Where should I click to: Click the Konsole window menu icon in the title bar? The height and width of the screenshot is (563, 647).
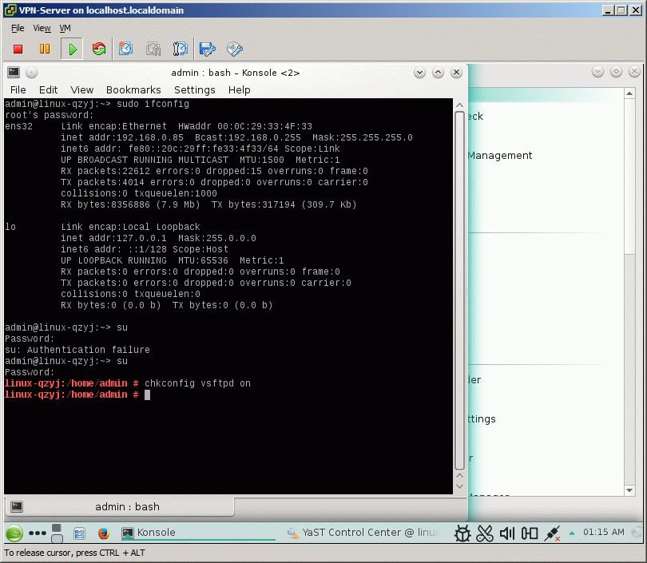pyautogui.click(x=14, y=73)
